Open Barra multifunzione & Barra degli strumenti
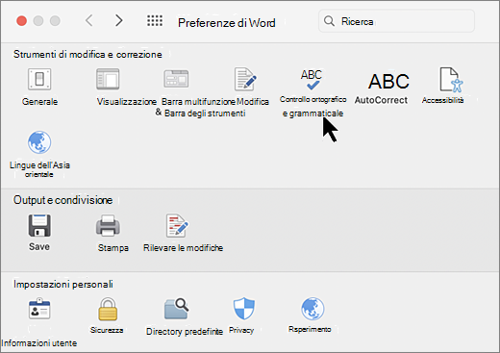 click(x=176, y=79)
